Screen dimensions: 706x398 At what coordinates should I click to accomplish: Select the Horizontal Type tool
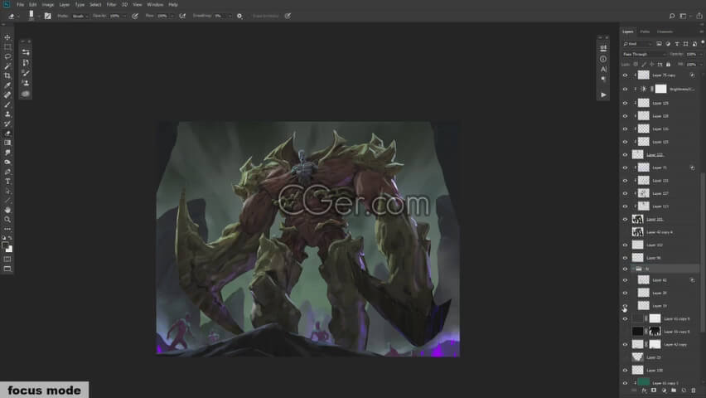7,182
